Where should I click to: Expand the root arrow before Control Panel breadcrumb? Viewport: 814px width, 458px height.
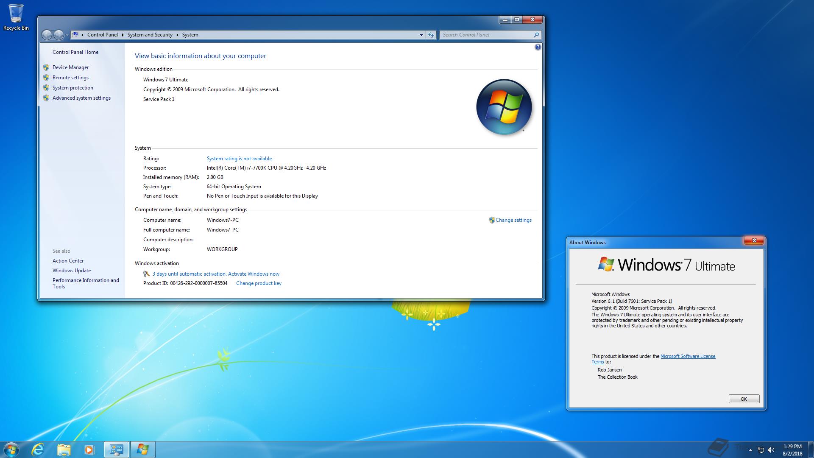[82, 35]
